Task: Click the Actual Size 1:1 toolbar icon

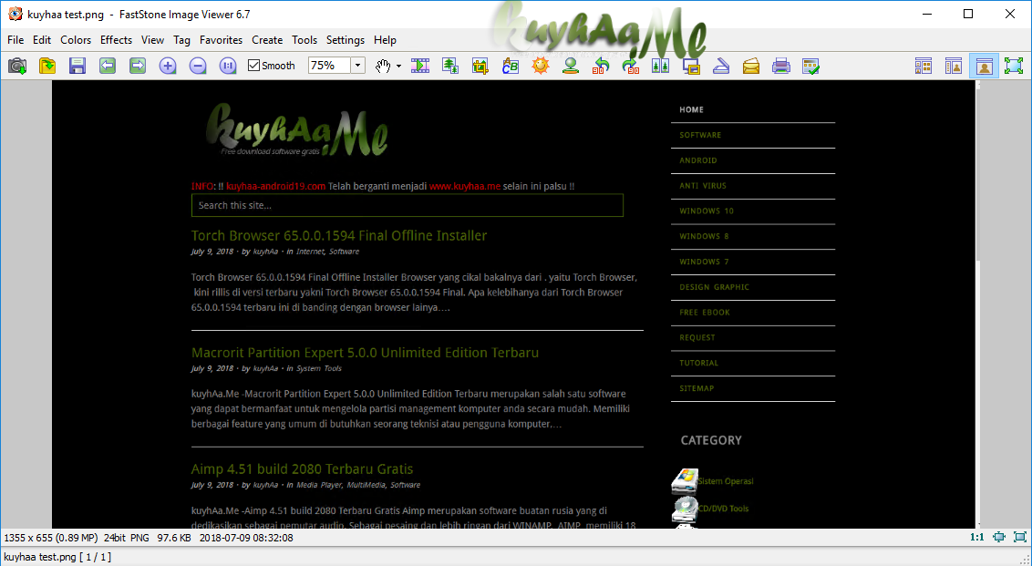Action: tap(228, 66)
